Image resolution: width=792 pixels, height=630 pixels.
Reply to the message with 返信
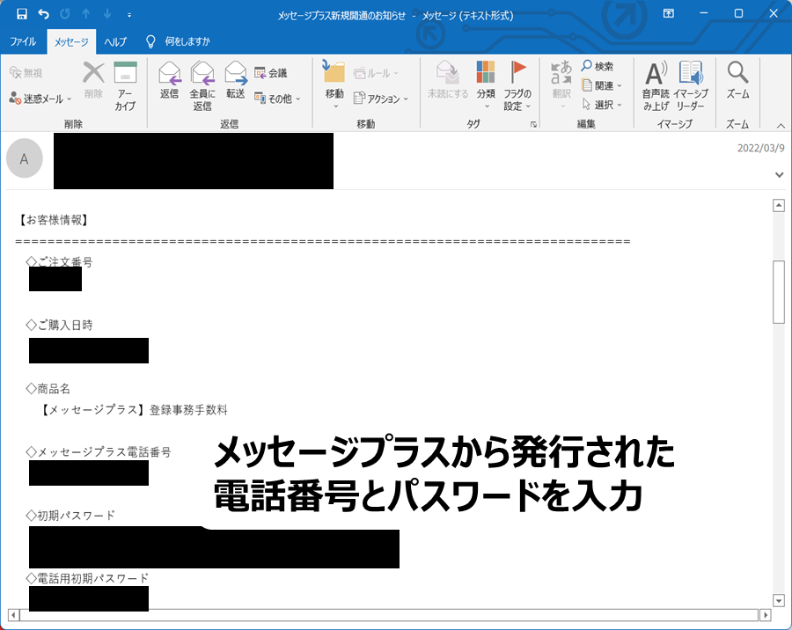tap(169, 80)
